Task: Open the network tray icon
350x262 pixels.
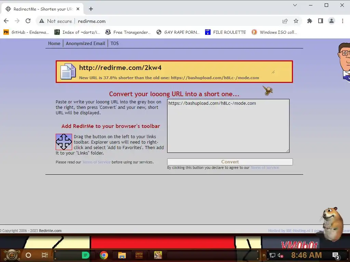Action: (272, 255)
